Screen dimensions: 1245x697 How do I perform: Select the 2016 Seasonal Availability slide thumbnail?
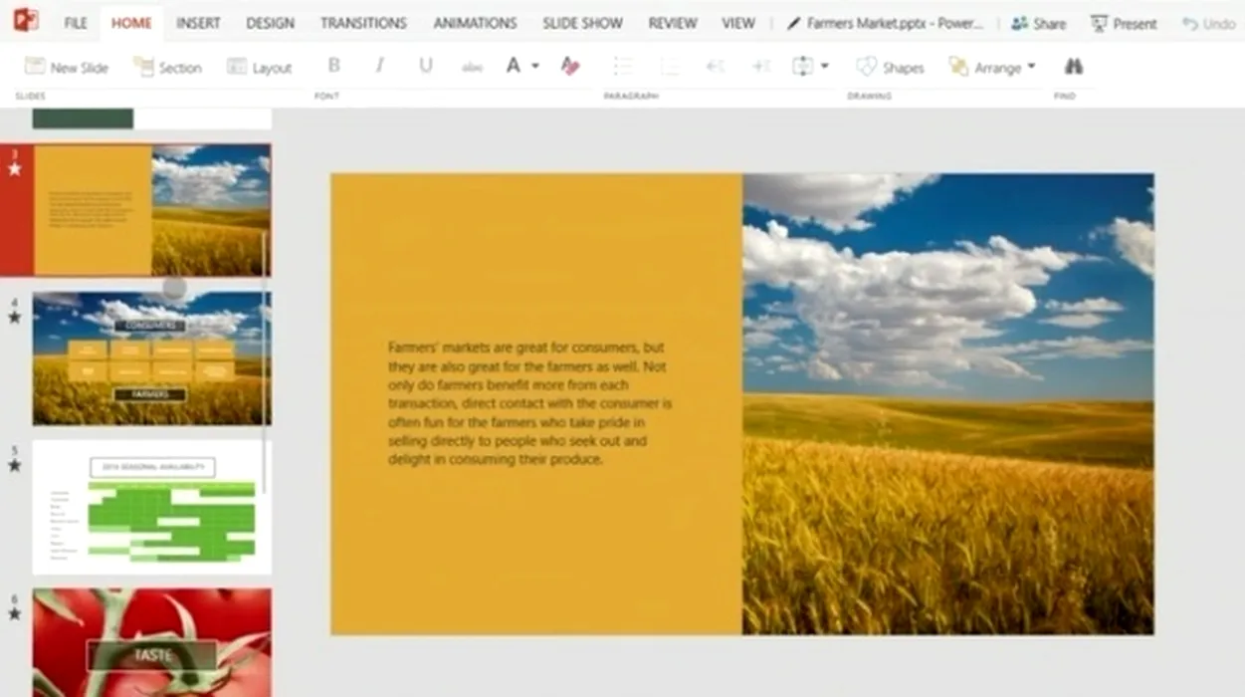pyautogui.click(x=151, y=507)
